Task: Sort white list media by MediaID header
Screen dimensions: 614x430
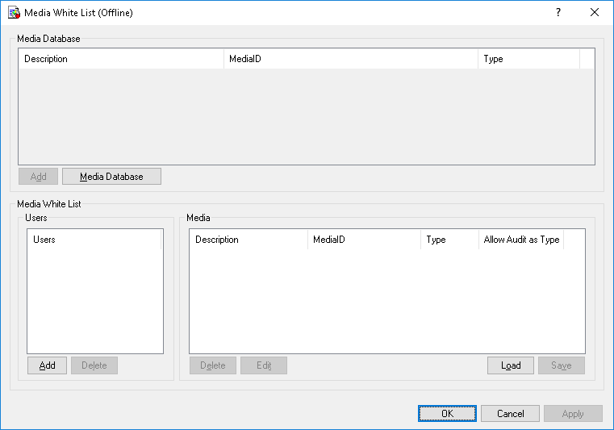Action: click(364, 240)
